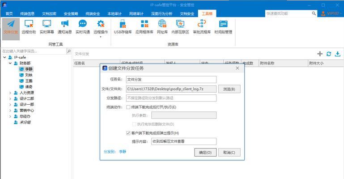Switch to the 文档加密 tab

(x=49, y=13)
